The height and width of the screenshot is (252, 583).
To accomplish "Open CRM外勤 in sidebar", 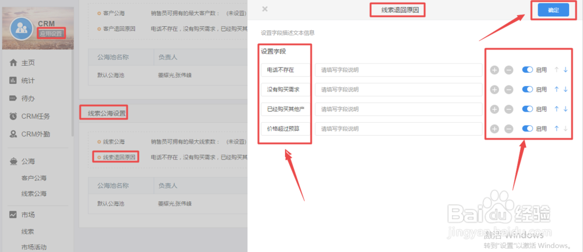I will click(36, 134).
